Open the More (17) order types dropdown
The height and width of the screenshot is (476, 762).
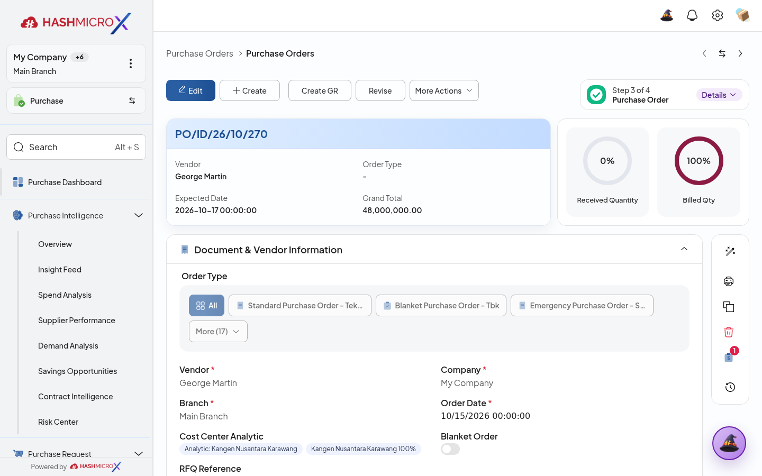pyautogui.click(x=218, y=332)
